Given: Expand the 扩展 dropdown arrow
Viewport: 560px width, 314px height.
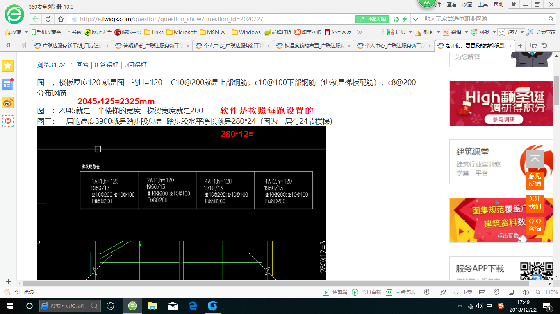Looking at the screenshot, I should click(x=410, y=32).
